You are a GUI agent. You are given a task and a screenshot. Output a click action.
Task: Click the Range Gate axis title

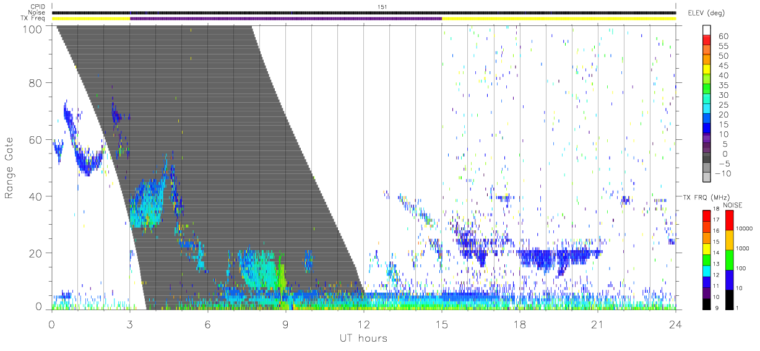(x=10, y=168)
